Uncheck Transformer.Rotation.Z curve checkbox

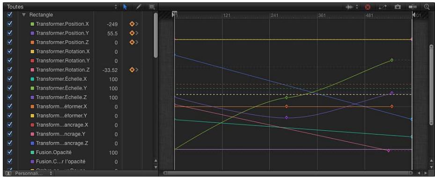(x=10, y=70)
